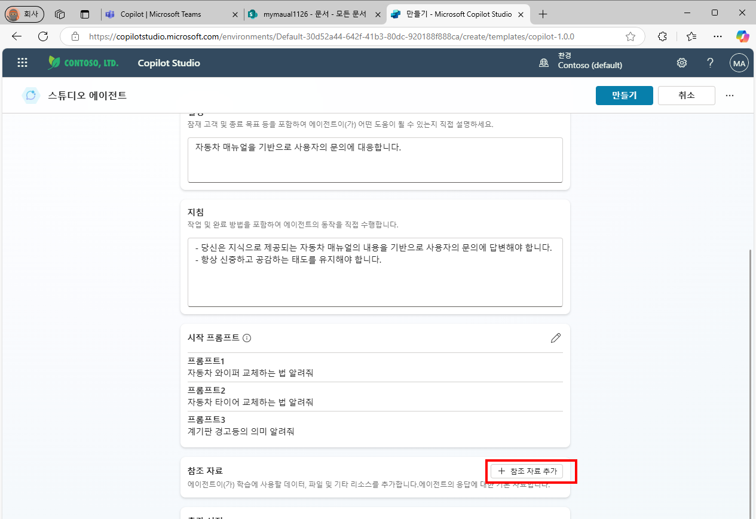Close the Copilot Microsoft Teams tab
Viewport: 756px width, 519px height.
(x=235, y=14)
